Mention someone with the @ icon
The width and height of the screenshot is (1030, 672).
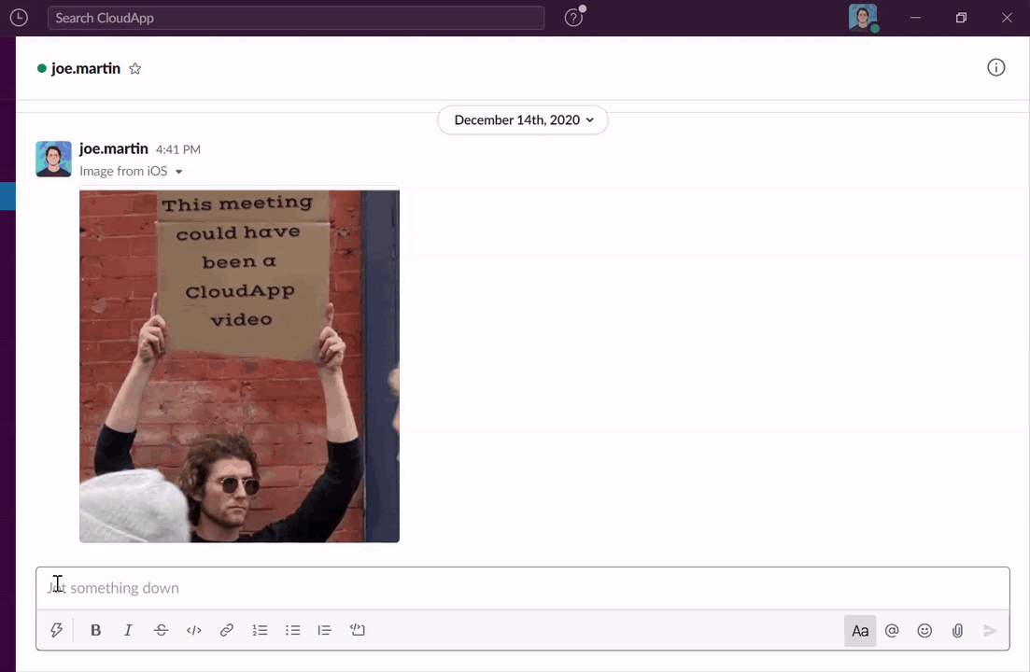[892, 631]
